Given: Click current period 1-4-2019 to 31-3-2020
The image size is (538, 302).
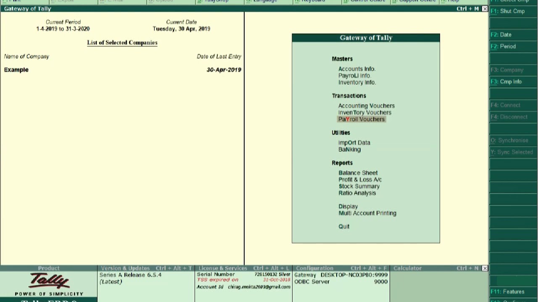Looking at the screenshot, I should pyautogui.click(x=63, y=29).
